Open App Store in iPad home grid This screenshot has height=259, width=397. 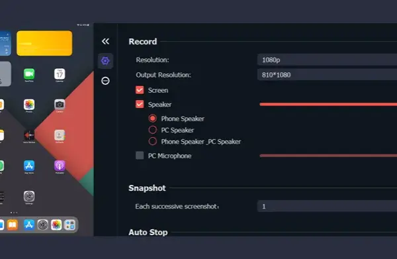pyautogui.click(x=29, y=166)
